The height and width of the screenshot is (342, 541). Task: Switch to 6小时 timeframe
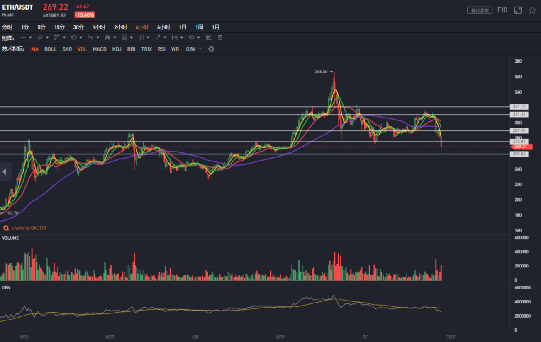pyautogui.click(x=163, y=27)
